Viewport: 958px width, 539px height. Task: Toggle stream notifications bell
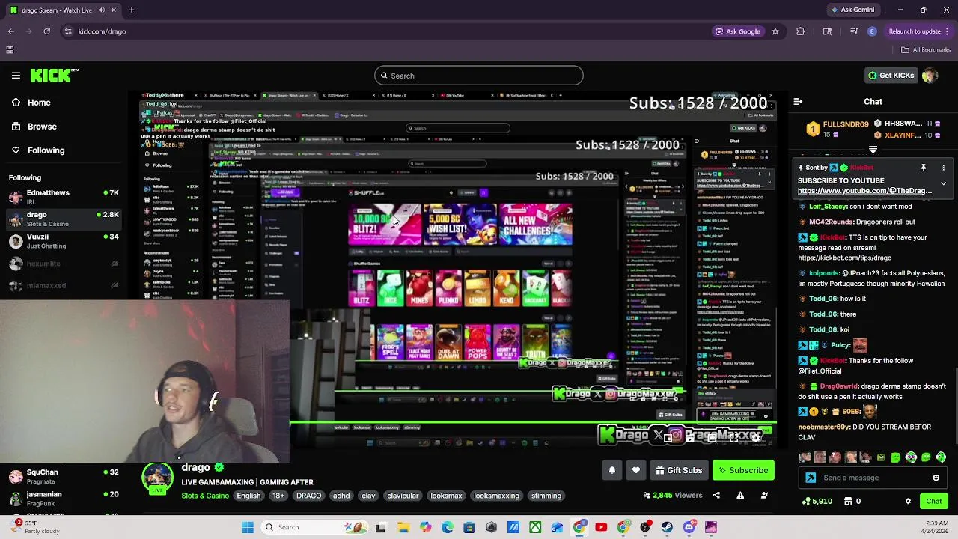point(611,470)
